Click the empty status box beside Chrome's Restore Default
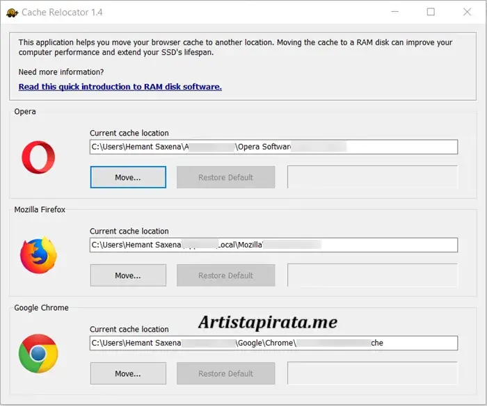Image resolution: width=487 pixels, height=406 pixels. point(372,373)
